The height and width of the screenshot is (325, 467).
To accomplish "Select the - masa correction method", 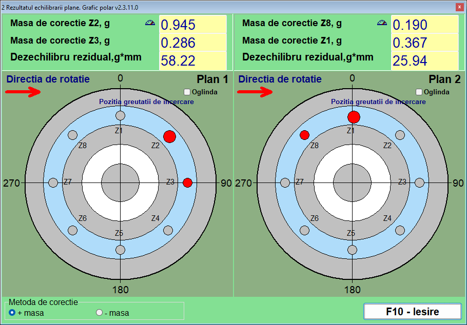I will 99,313.
